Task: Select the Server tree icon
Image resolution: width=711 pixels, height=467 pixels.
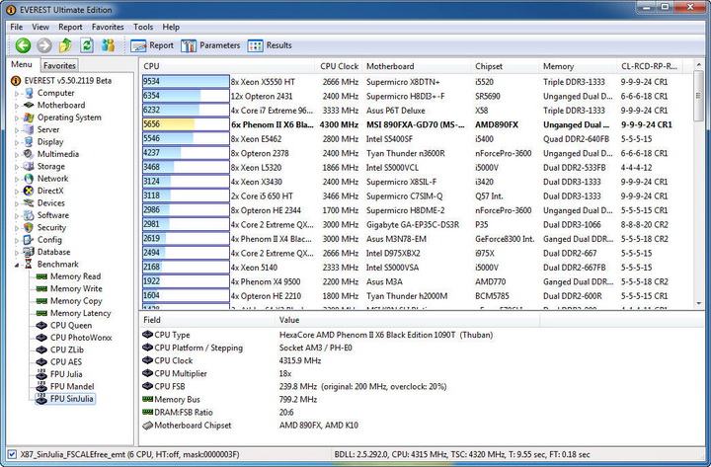Action: pyautogui.click(x=29, y=129)
